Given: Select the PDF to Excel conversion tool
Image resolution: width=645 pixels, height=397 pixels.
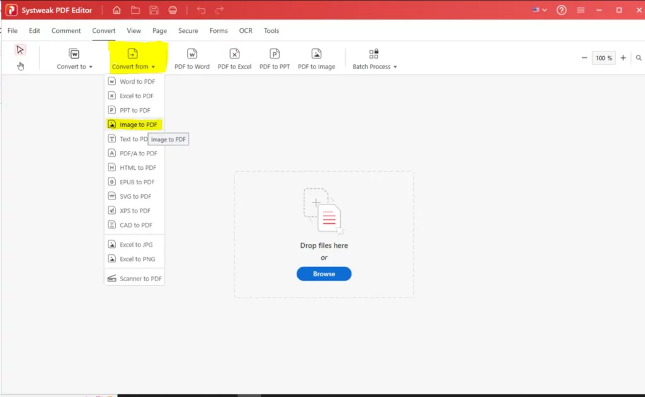Looking at the screenshot, I should (234, 57).
